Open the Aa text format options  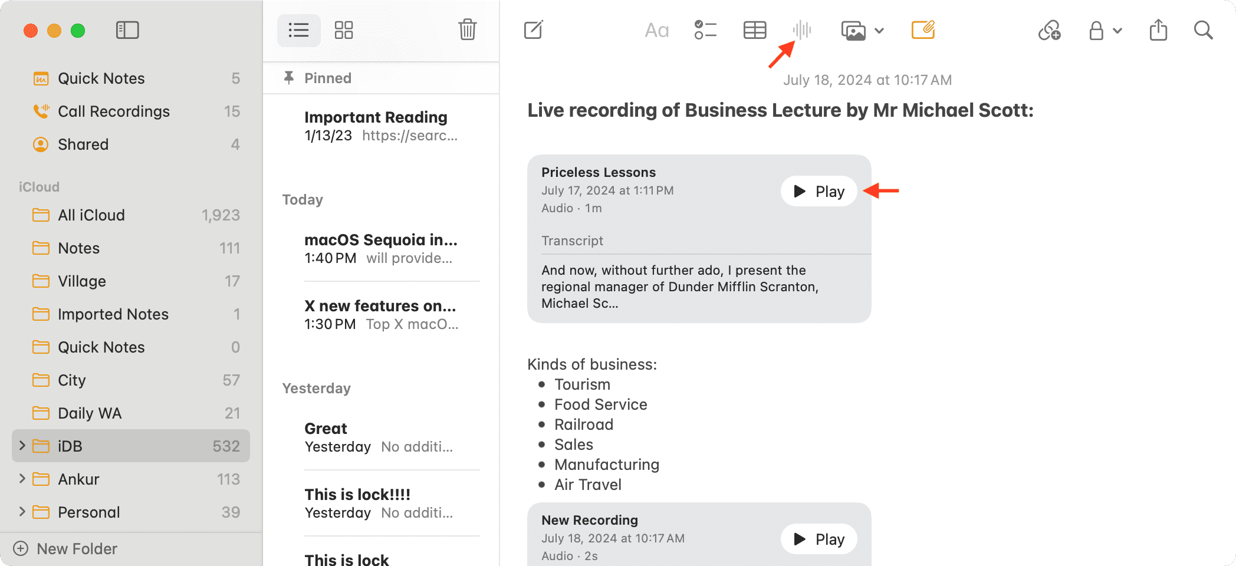pyautogui.click(x=656, y=30)
